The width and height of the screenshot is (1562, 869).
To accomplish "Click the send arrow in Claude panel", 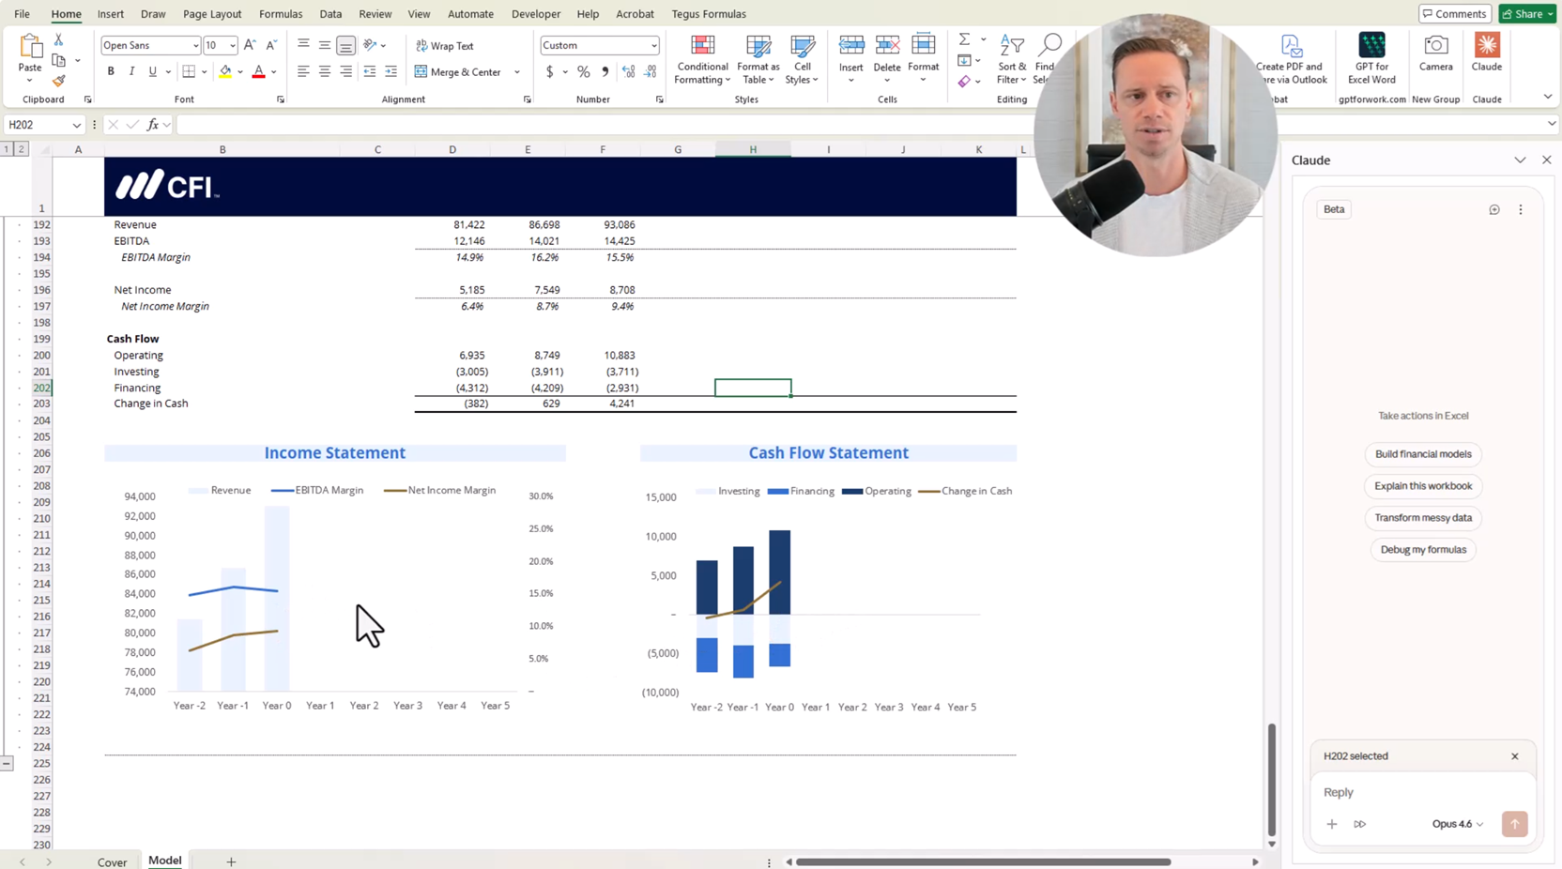I will [x=1513, y=824].
